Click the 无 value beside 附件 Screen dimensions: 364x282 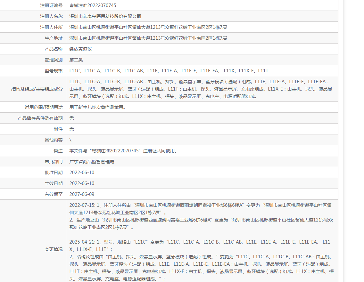click(71, 129)
